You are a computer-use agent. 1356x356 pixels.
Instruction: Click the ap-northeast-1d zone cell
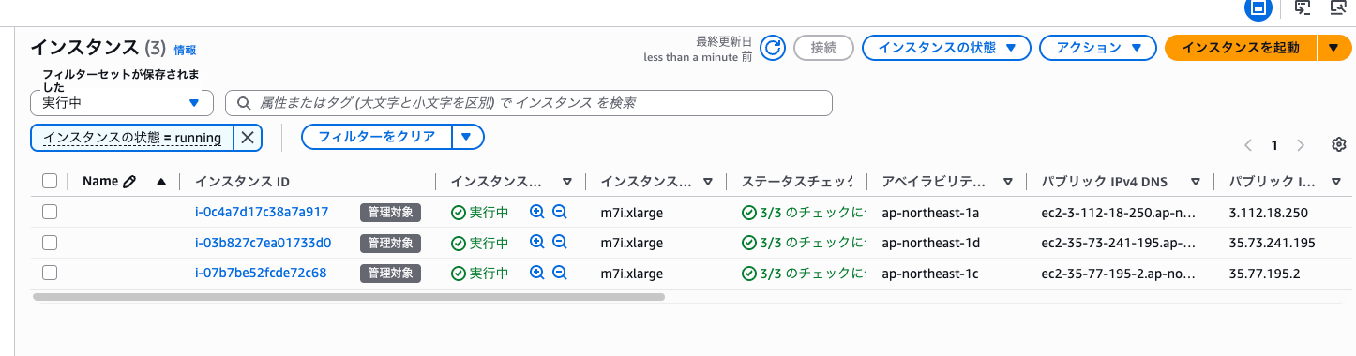point(930,243)
